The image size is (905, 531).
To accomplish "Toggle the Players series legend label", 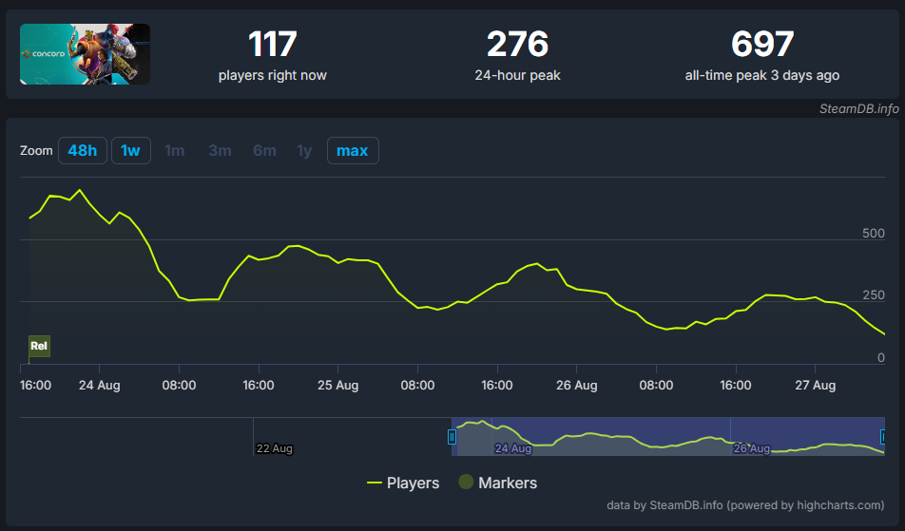I will click(413, 484).
